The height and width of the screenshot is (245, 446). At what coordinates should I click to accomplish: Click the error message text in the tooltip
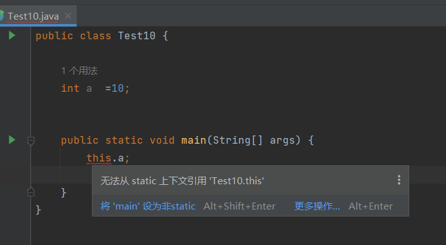[x=182, y=181]
